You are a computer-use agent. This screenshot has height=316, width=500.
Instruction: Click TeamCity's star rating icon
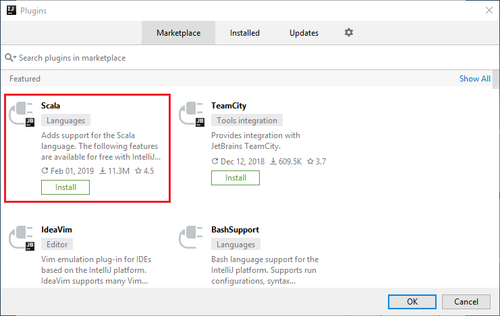coord(310,161)
